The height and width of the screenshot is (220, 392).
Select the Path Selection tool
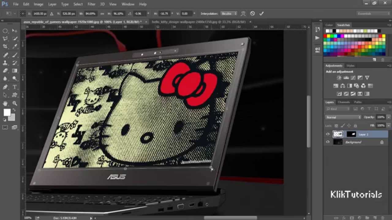pos(5,95)
